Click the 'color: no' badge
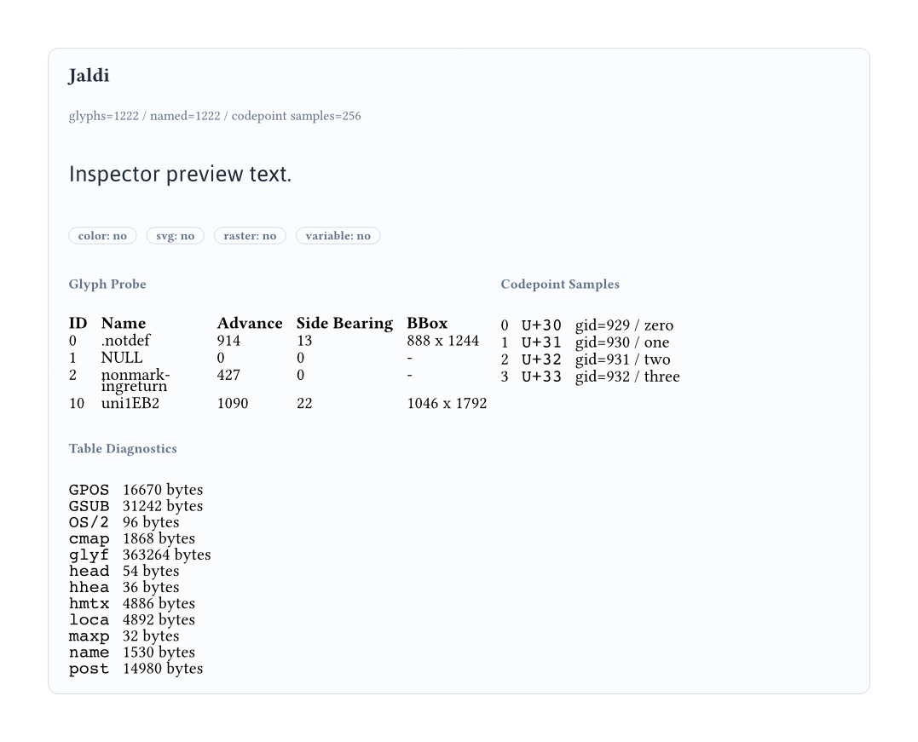The image size is (918, 742). (x=102, y=236)
